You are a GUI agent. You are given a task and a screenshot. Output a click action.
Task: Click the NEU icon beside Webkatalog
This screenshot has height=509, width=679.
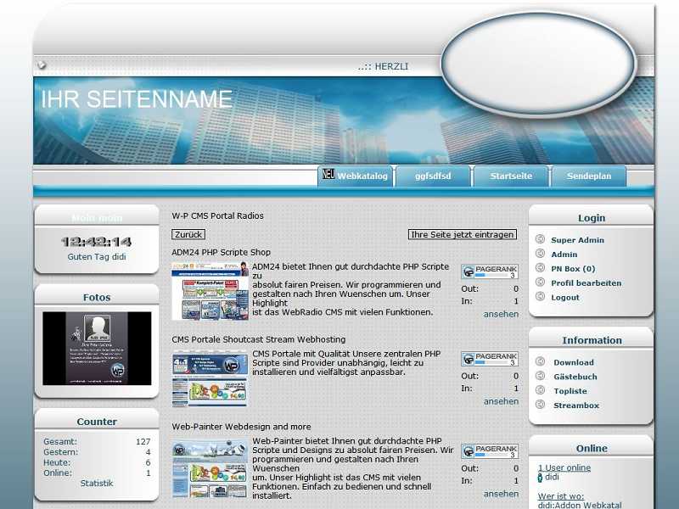click(x=328, y=175)
